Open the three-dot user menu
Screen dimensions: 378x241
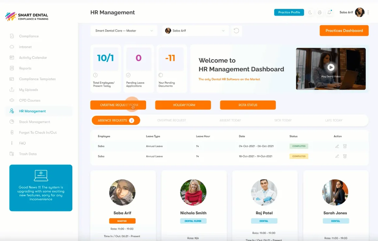pos(368,12)
